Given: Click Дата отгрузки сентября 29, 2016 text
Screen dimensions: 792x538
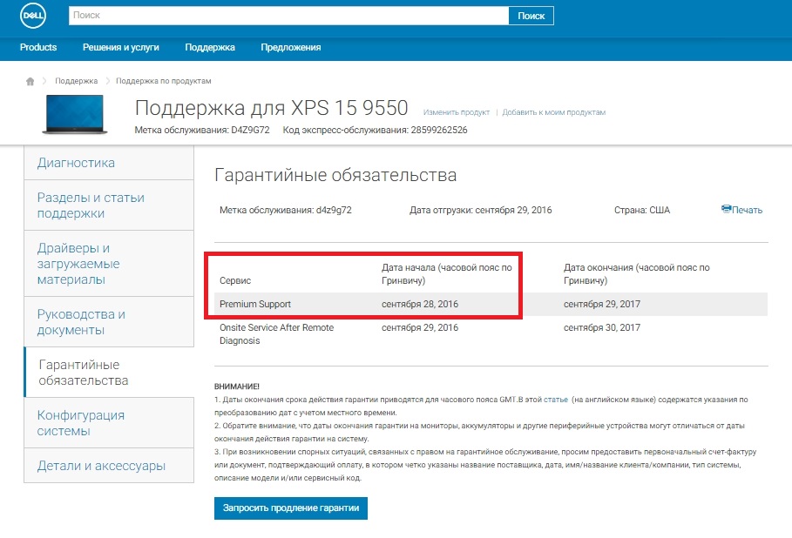Looking at the screenshot, I should pos(480,210).
